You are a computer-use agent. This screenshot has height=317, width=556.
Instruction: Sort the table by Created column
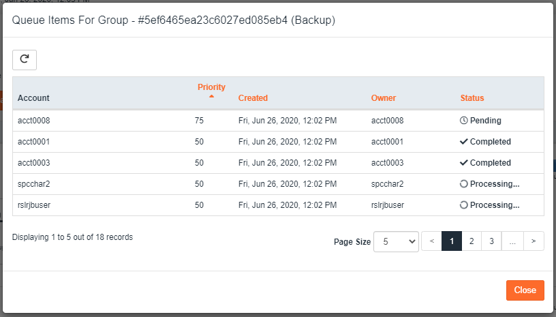click(253, 98)
